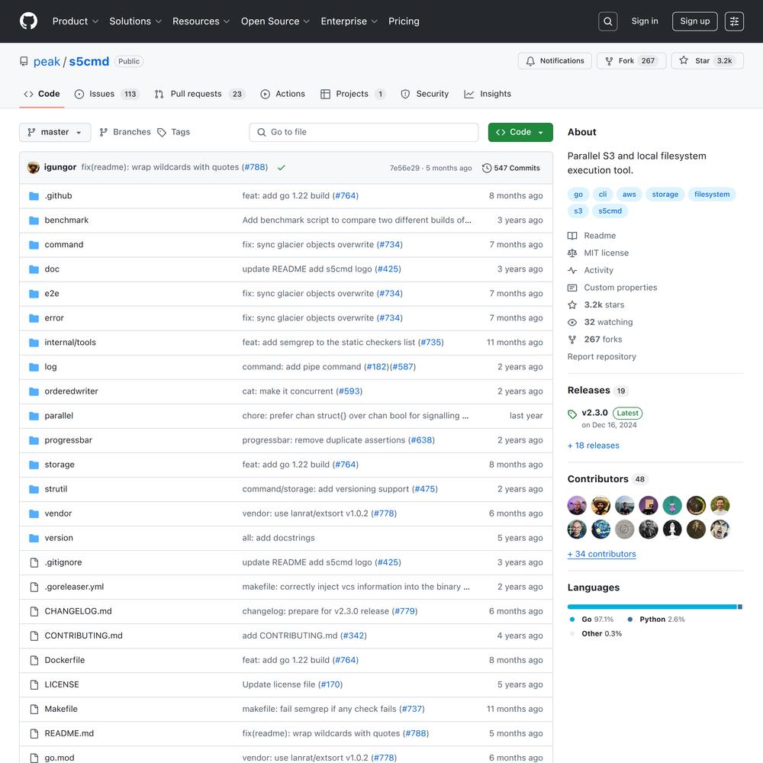The height and width of the screenshot is (763, 763).
Task: Open the orderedwriter folder
Action: click(71, 391)
